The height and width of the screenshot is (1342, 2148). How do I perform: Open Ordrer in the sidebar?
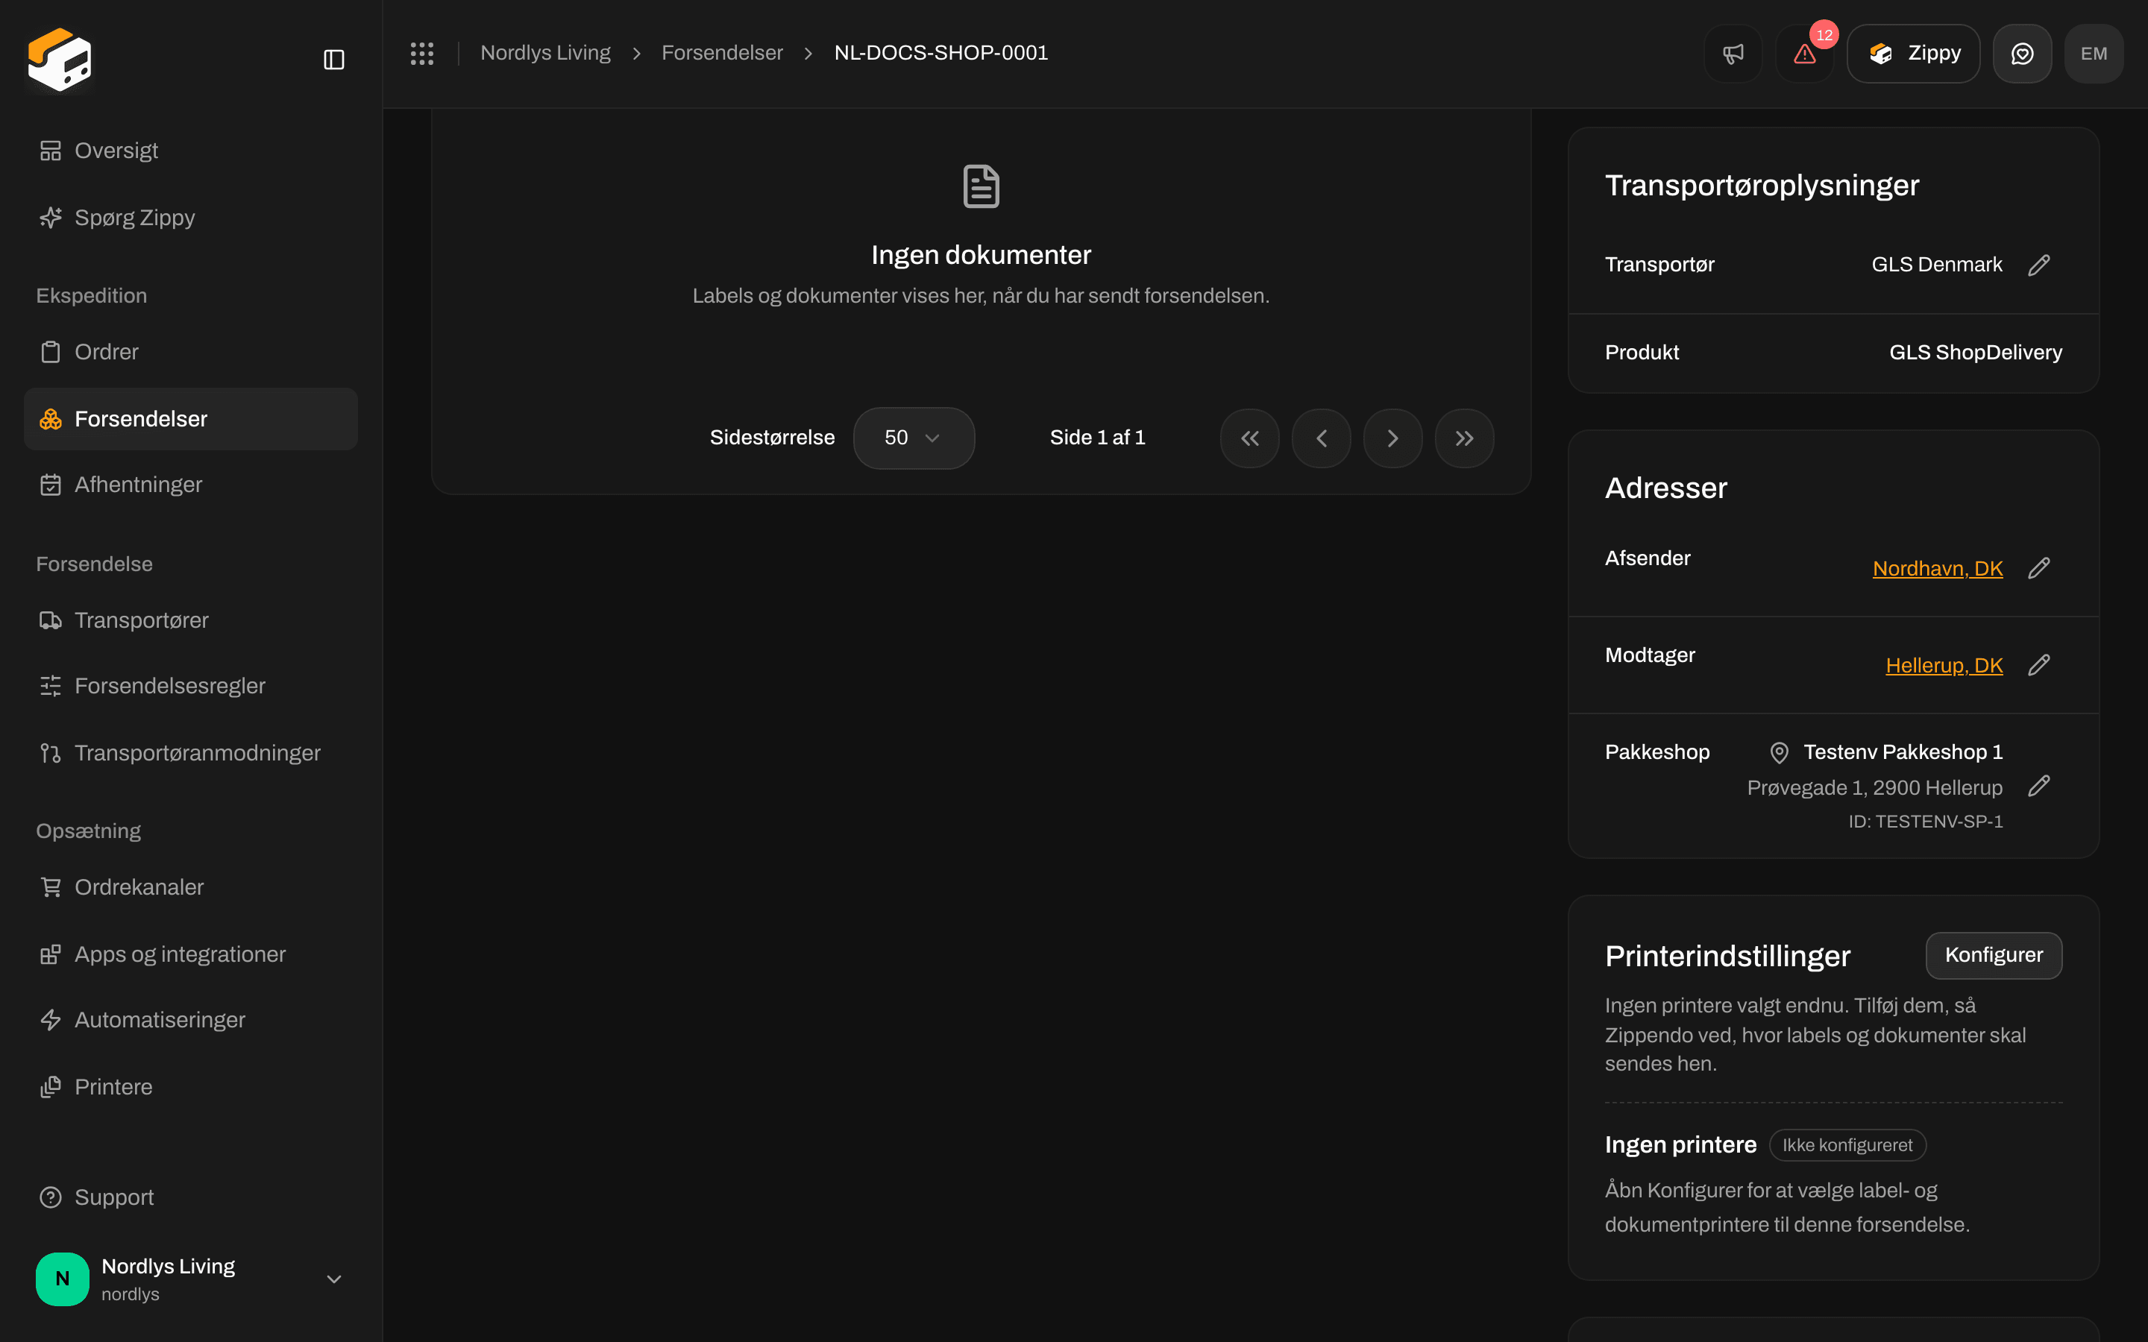click(190, 351)
